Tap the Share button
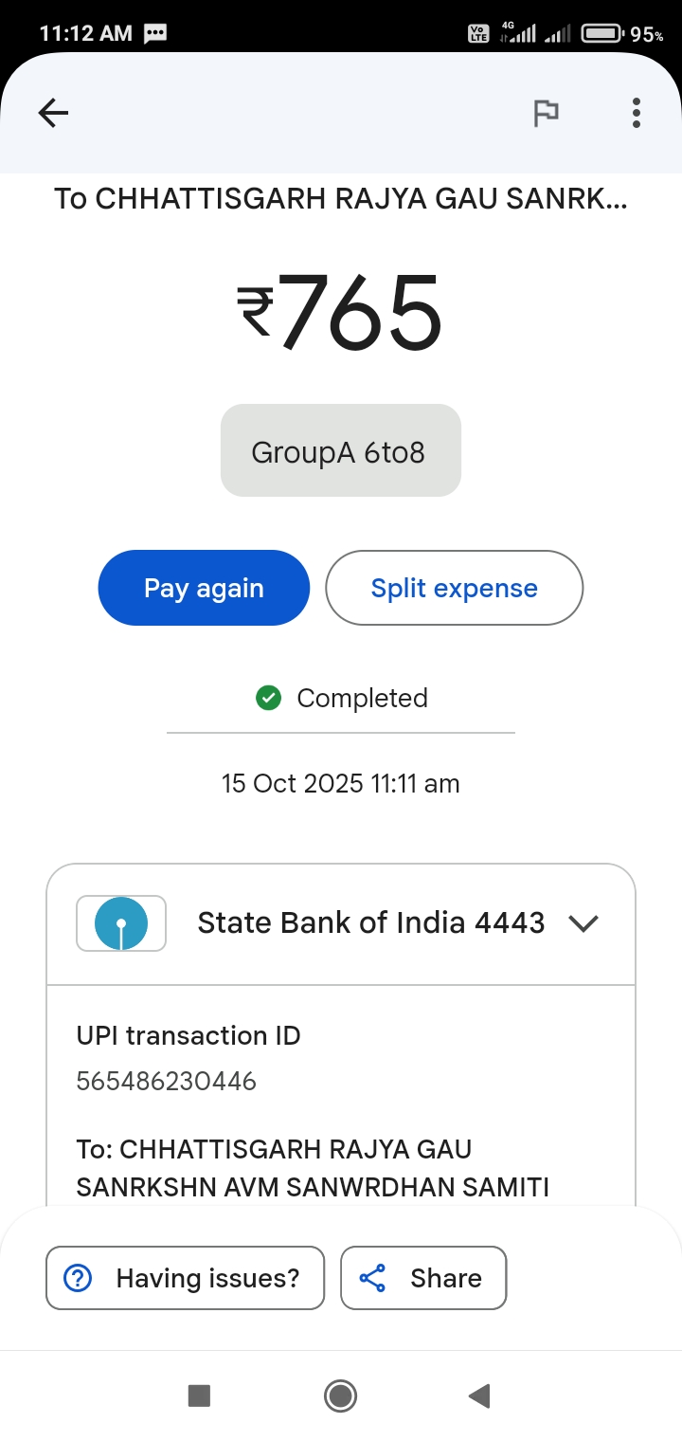This screenshot has width=682, height=1441. (423, 1278)
